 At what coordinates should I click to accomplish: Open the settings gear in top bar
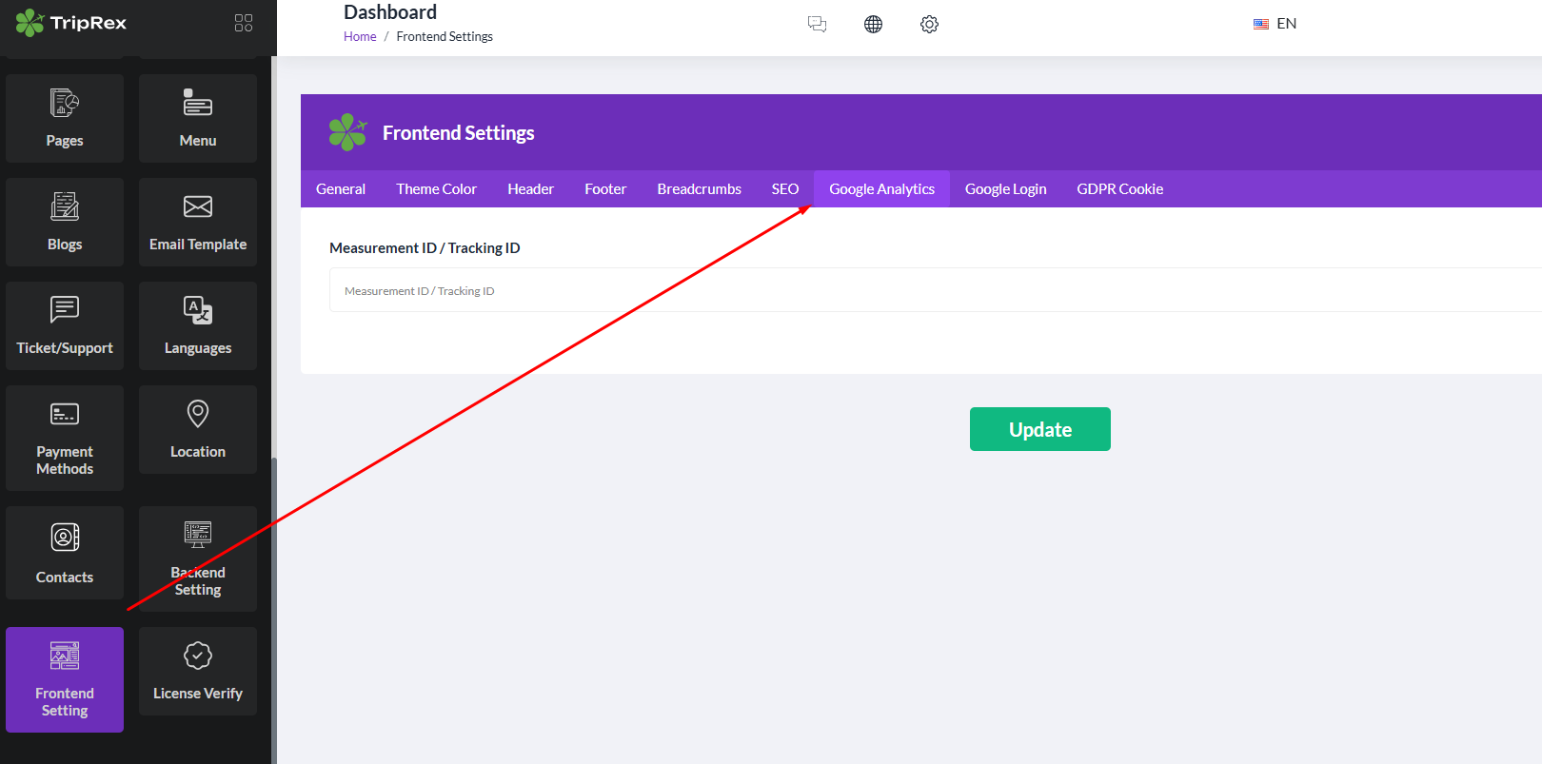click(x=929, y=24)
